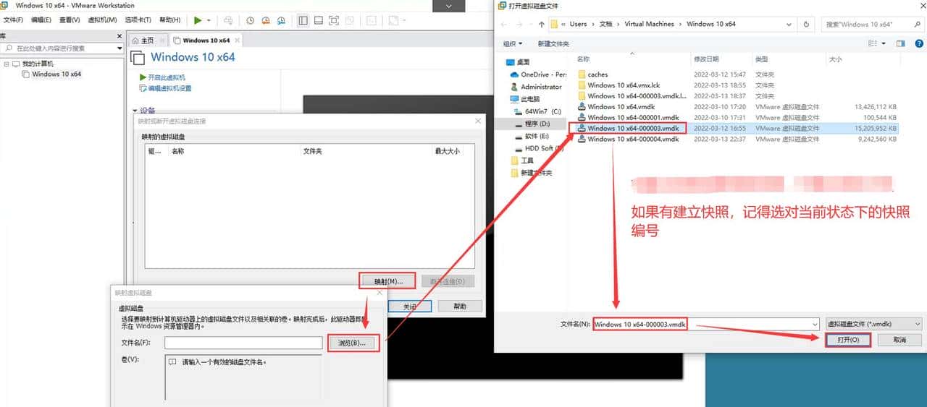This screenshot has height=407, width=927.
Task: Click the 名称 column header in the mapped disks list
Action: pos(177,151)
